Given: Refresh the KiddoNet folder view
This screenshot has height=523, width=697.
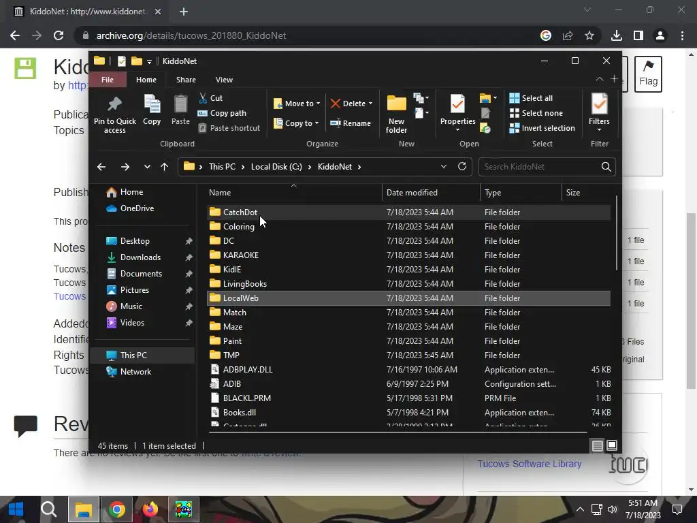Looking at the screenshot, I should (462, 166).
